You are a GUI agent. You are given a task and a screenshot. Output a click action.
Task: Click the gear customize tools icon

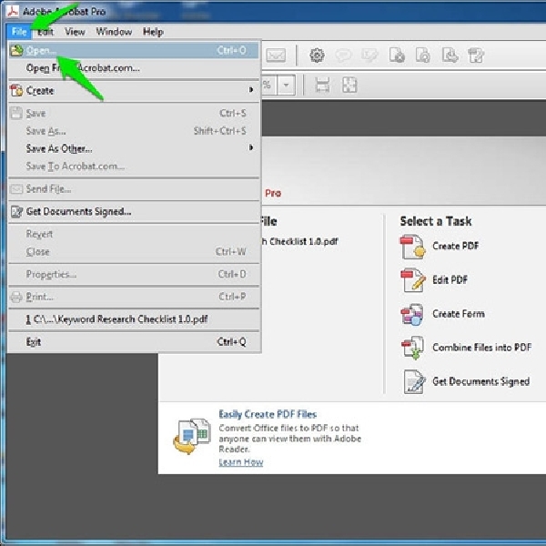(x=317, y=56)
